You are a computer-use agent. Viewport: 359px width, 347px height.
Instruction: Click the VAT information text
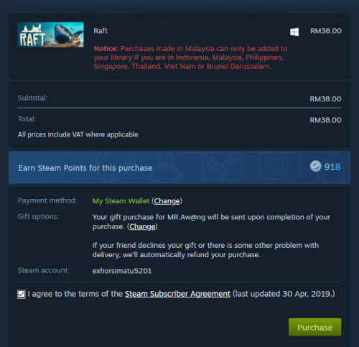pos(78,134)
